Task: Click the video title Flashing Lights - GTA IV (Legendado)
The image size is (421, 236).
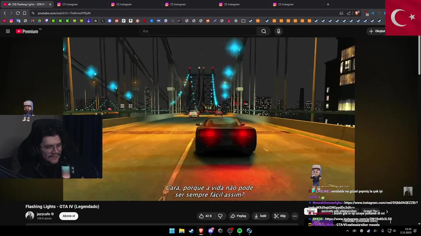Action: tap(62, 206)
